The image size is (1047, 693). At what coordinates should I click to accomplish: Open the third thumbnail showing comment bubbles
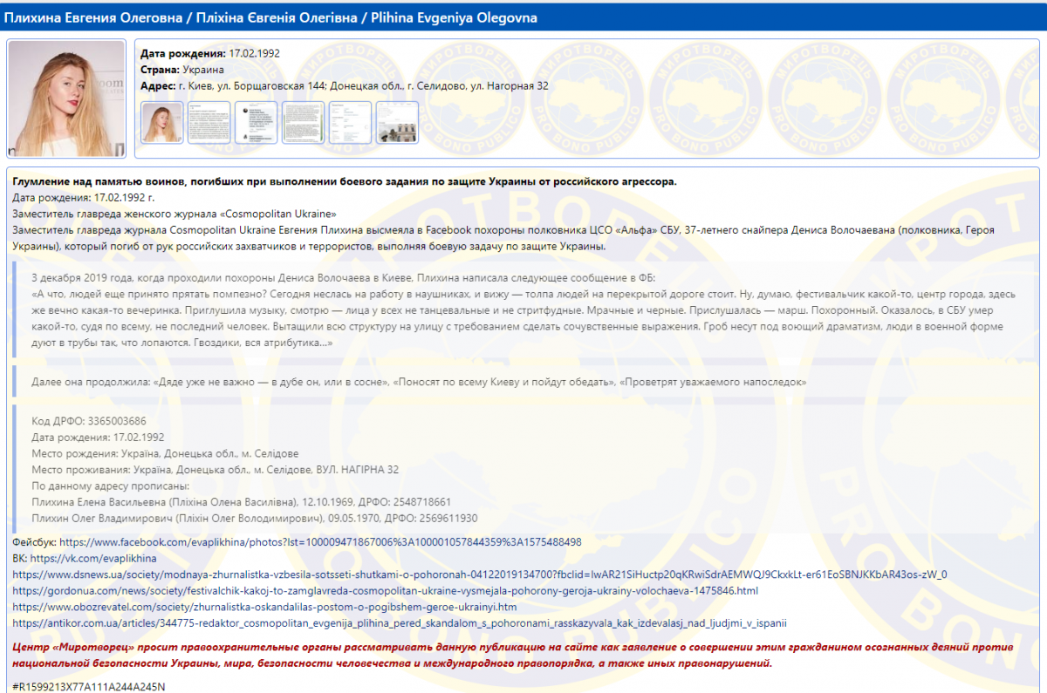[x=257, y=123]
